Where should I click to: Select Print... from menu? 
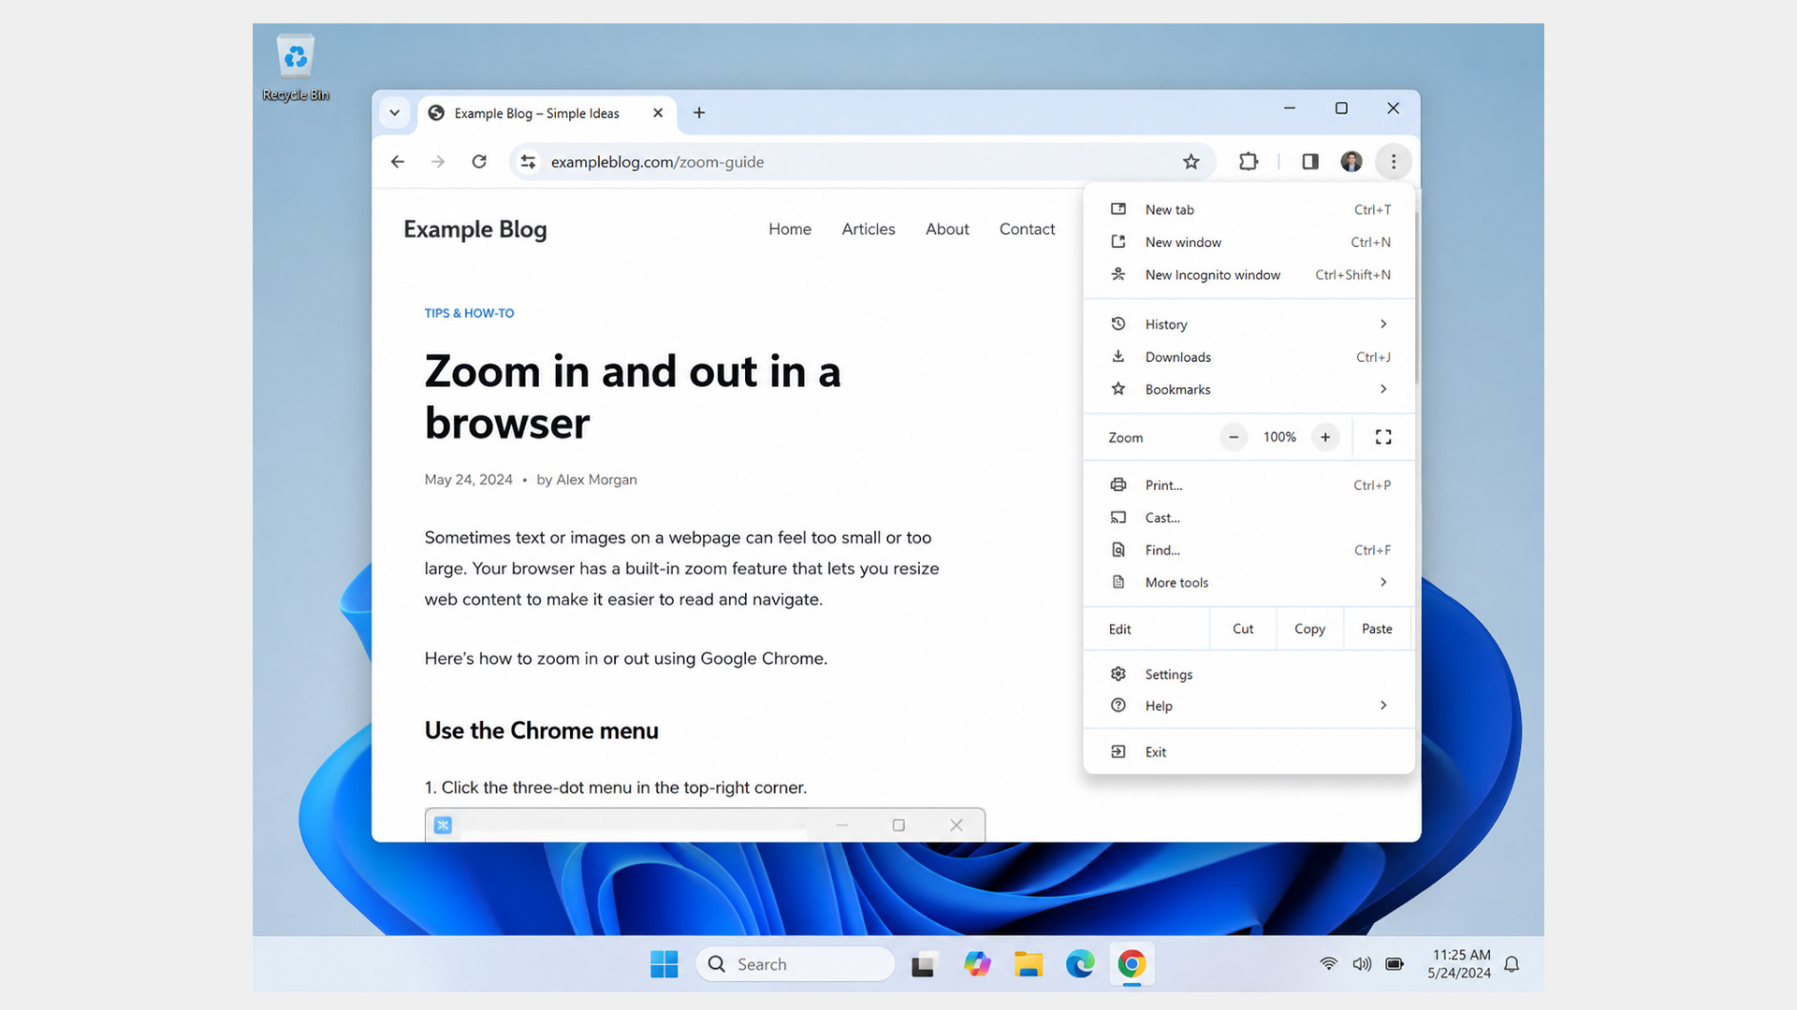point(1249,485)
